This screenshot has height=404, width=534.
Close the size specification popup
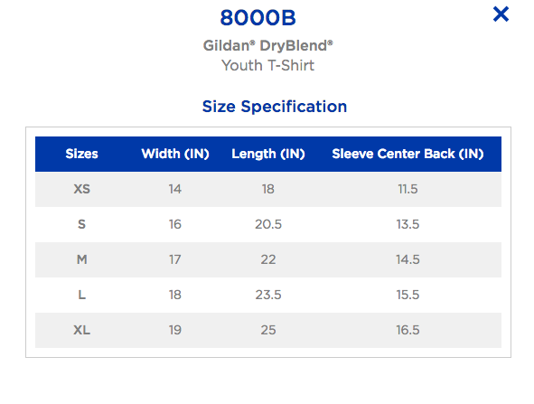[501, 14]
